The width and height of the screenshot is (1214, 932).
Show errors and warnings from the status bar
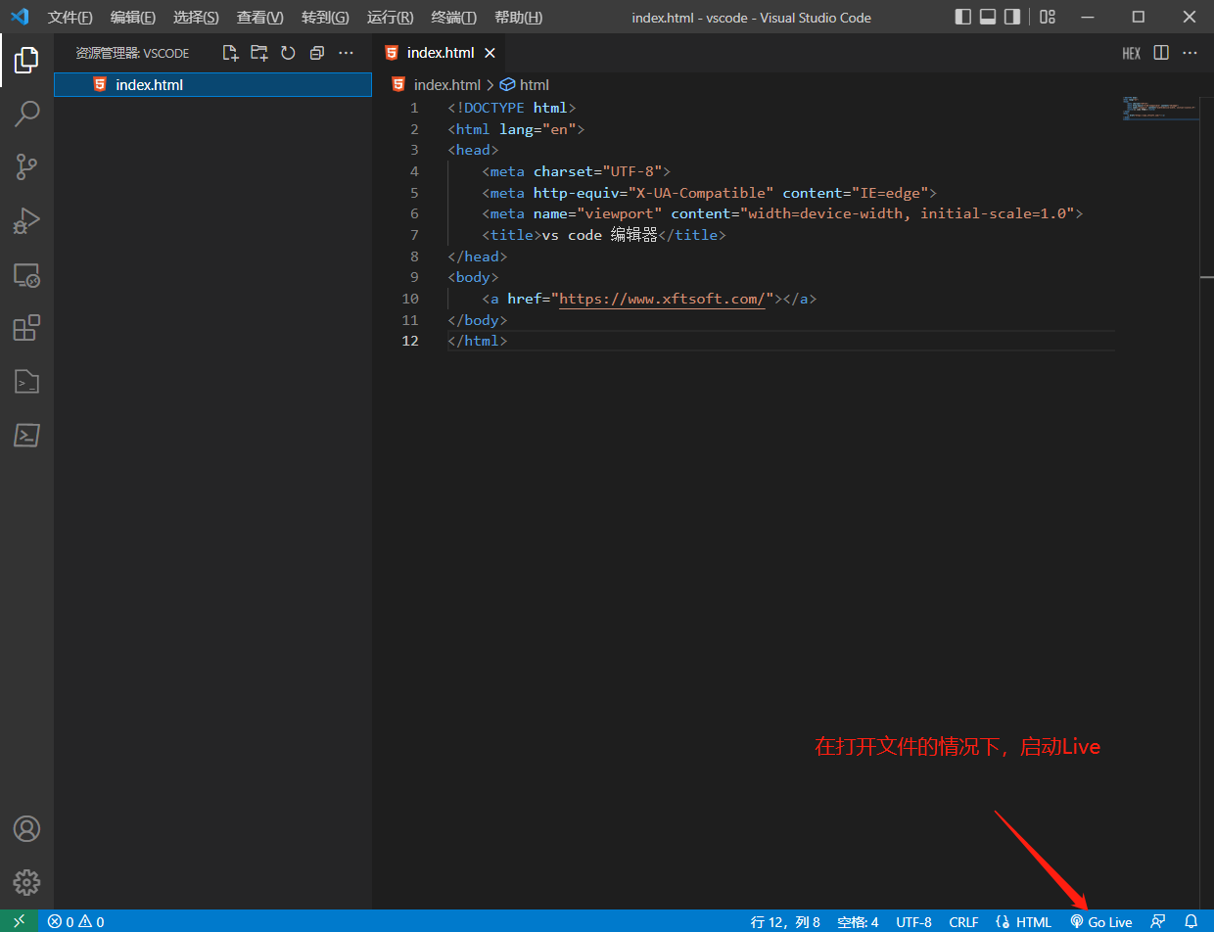[x=73, y=921]
